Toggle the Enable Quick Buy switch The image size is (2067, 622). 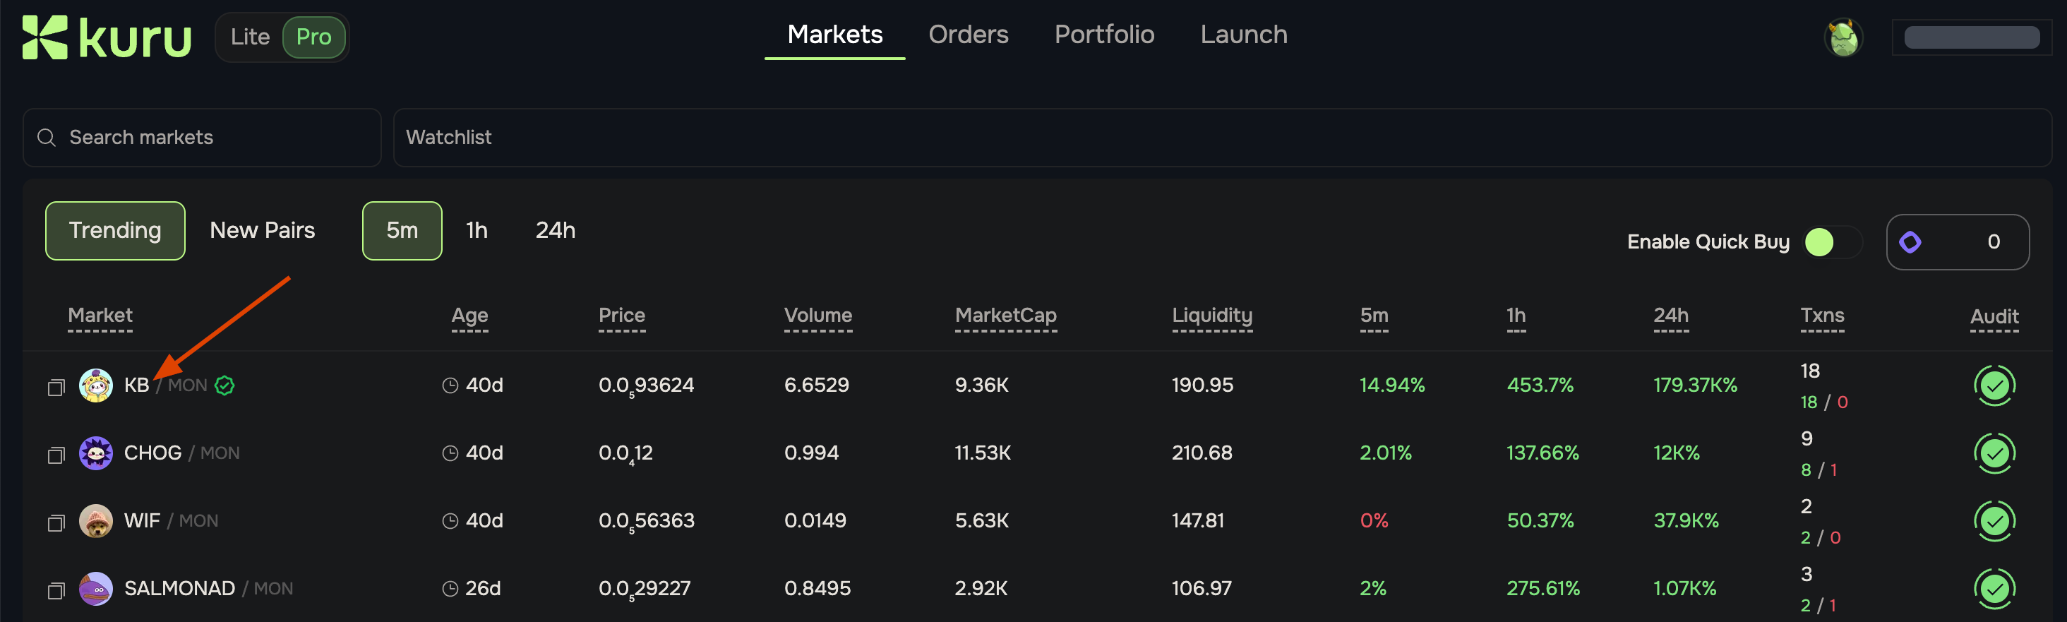1832,242
